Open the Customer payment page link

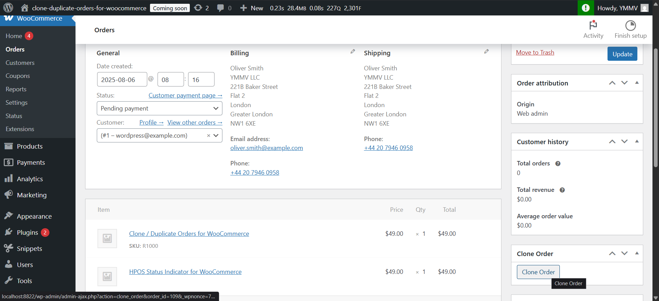tap(185, 95)
